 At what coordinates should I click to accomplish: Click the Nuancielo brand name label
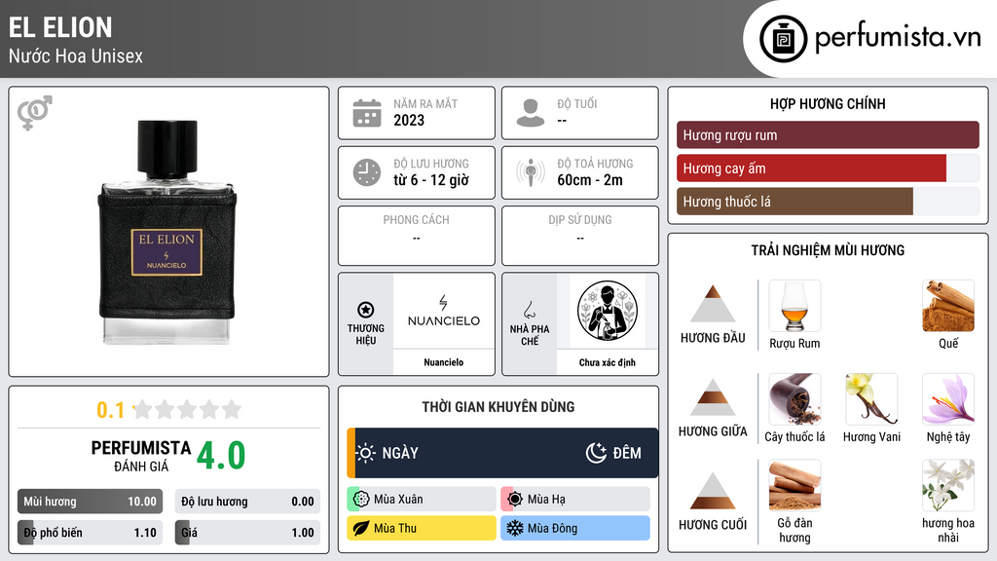444,362
